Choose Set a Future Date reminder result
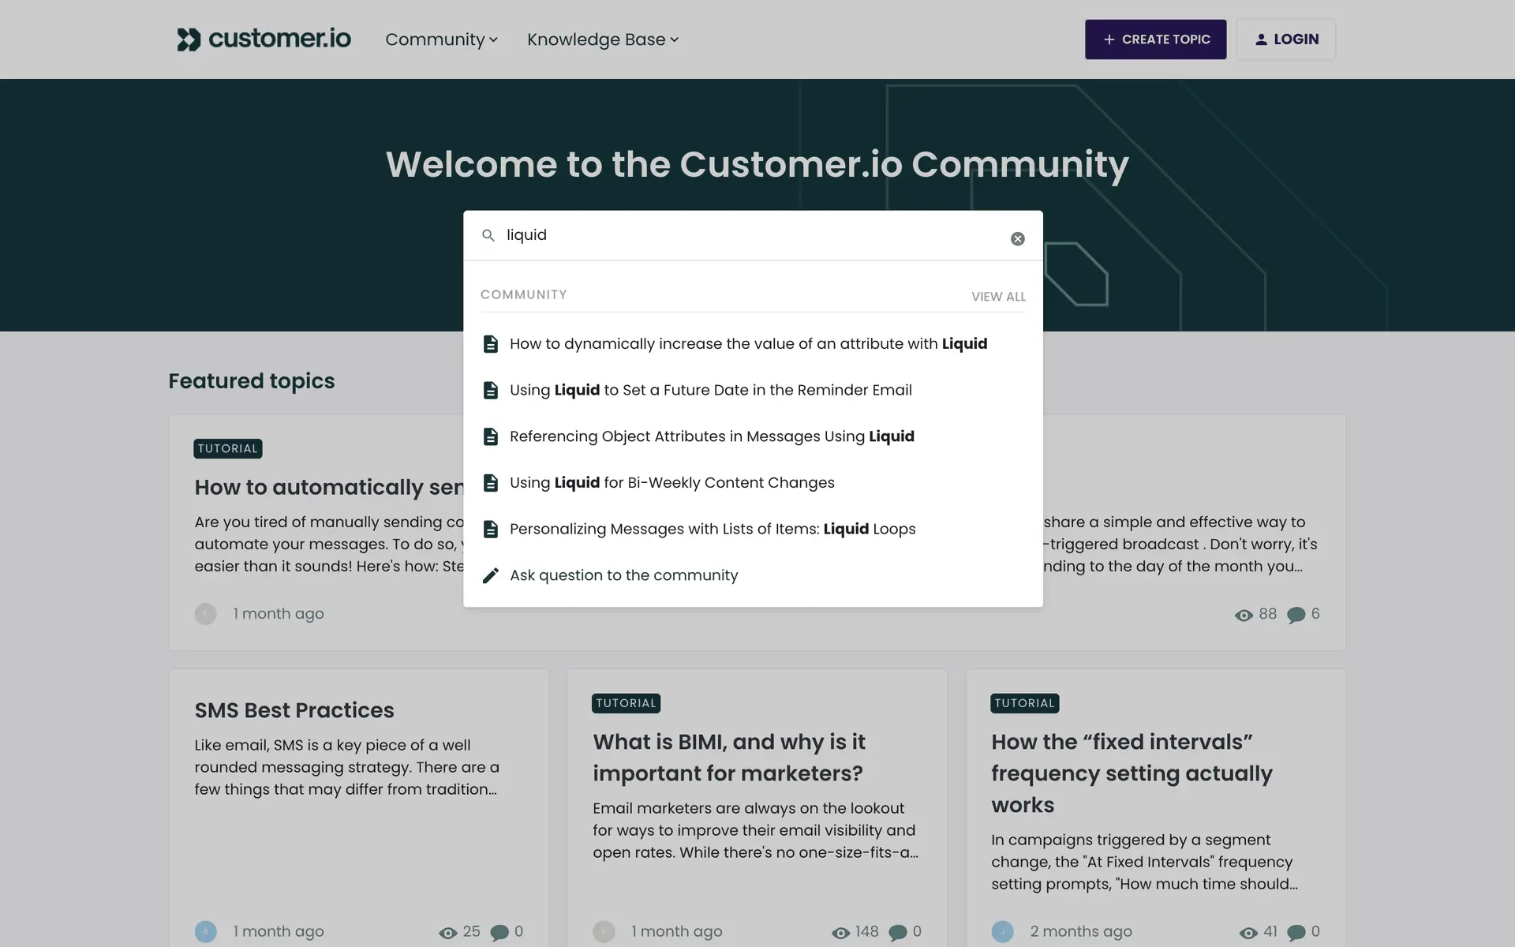This screenshot has width=1515, height=947. (x=710, y=390)
